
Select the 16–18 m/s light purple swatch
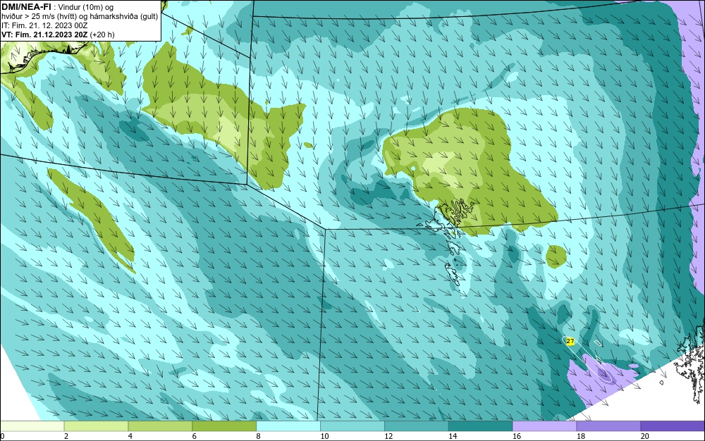tap(544, 426)
